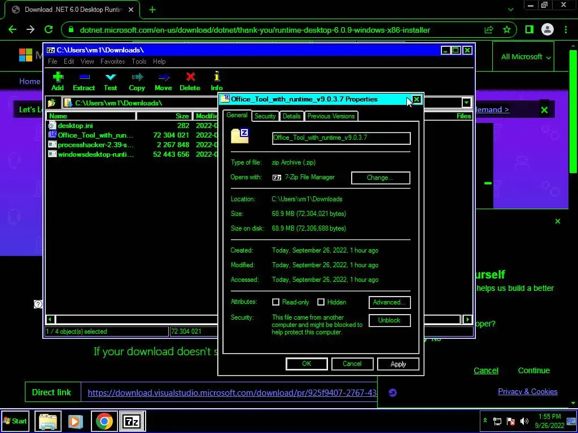Open the View menu in 7-Zip
578x433 pixels.
(x=87, y=61)
